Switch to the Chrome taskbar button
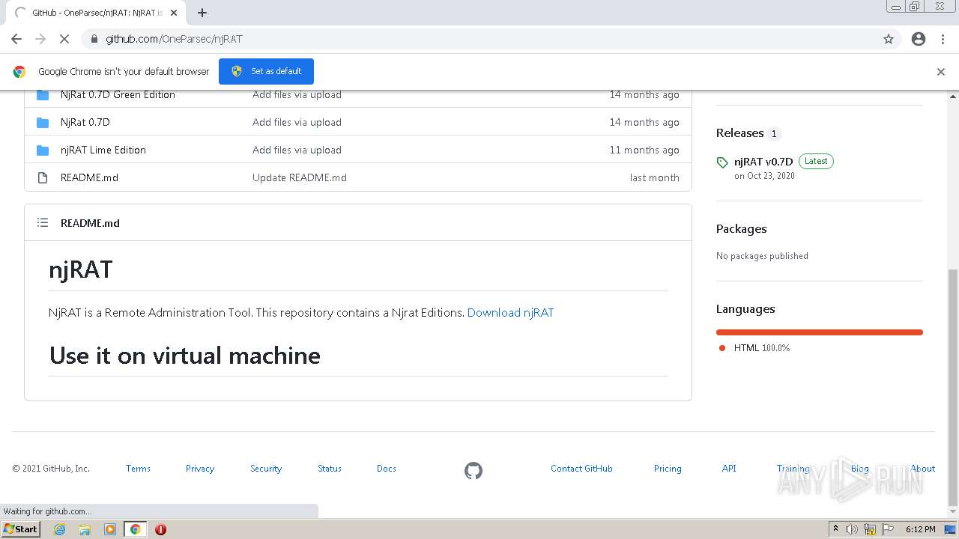Screen dimensions: 959x539 point(135,529)
